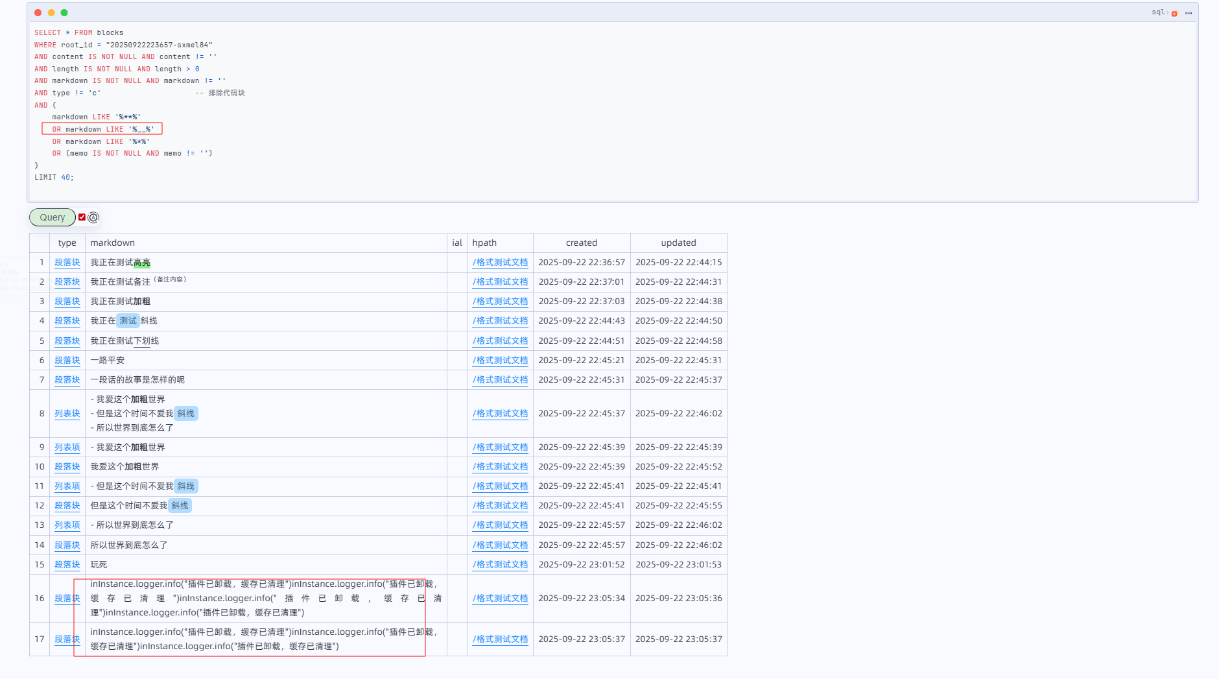
Task: Click the yellow traffic-light dot
Action: point(51,12)
